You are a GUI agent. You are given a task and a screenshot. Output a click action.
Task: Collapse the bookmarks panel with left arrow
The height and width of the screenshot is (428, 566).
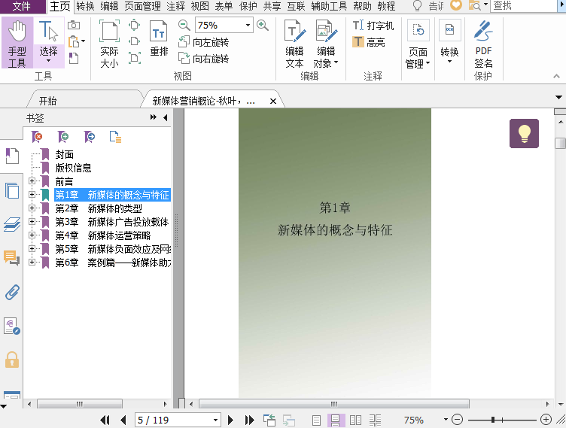tap(166, 117)
